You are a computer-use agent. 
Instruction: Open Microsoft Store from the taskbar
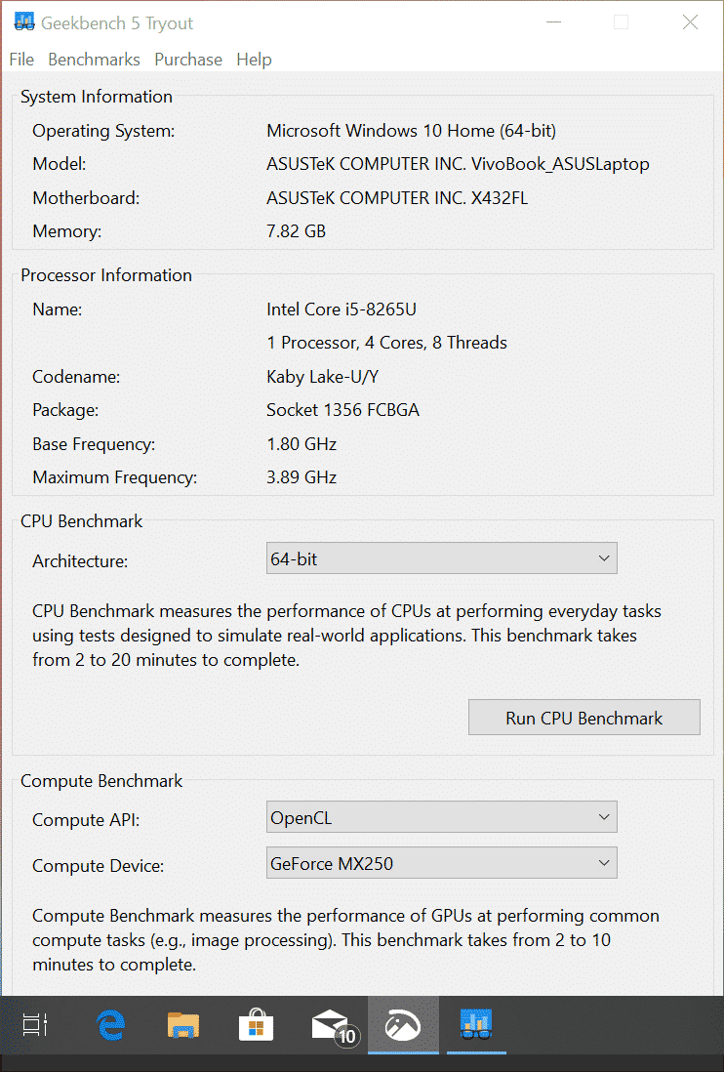point(256,1025)
